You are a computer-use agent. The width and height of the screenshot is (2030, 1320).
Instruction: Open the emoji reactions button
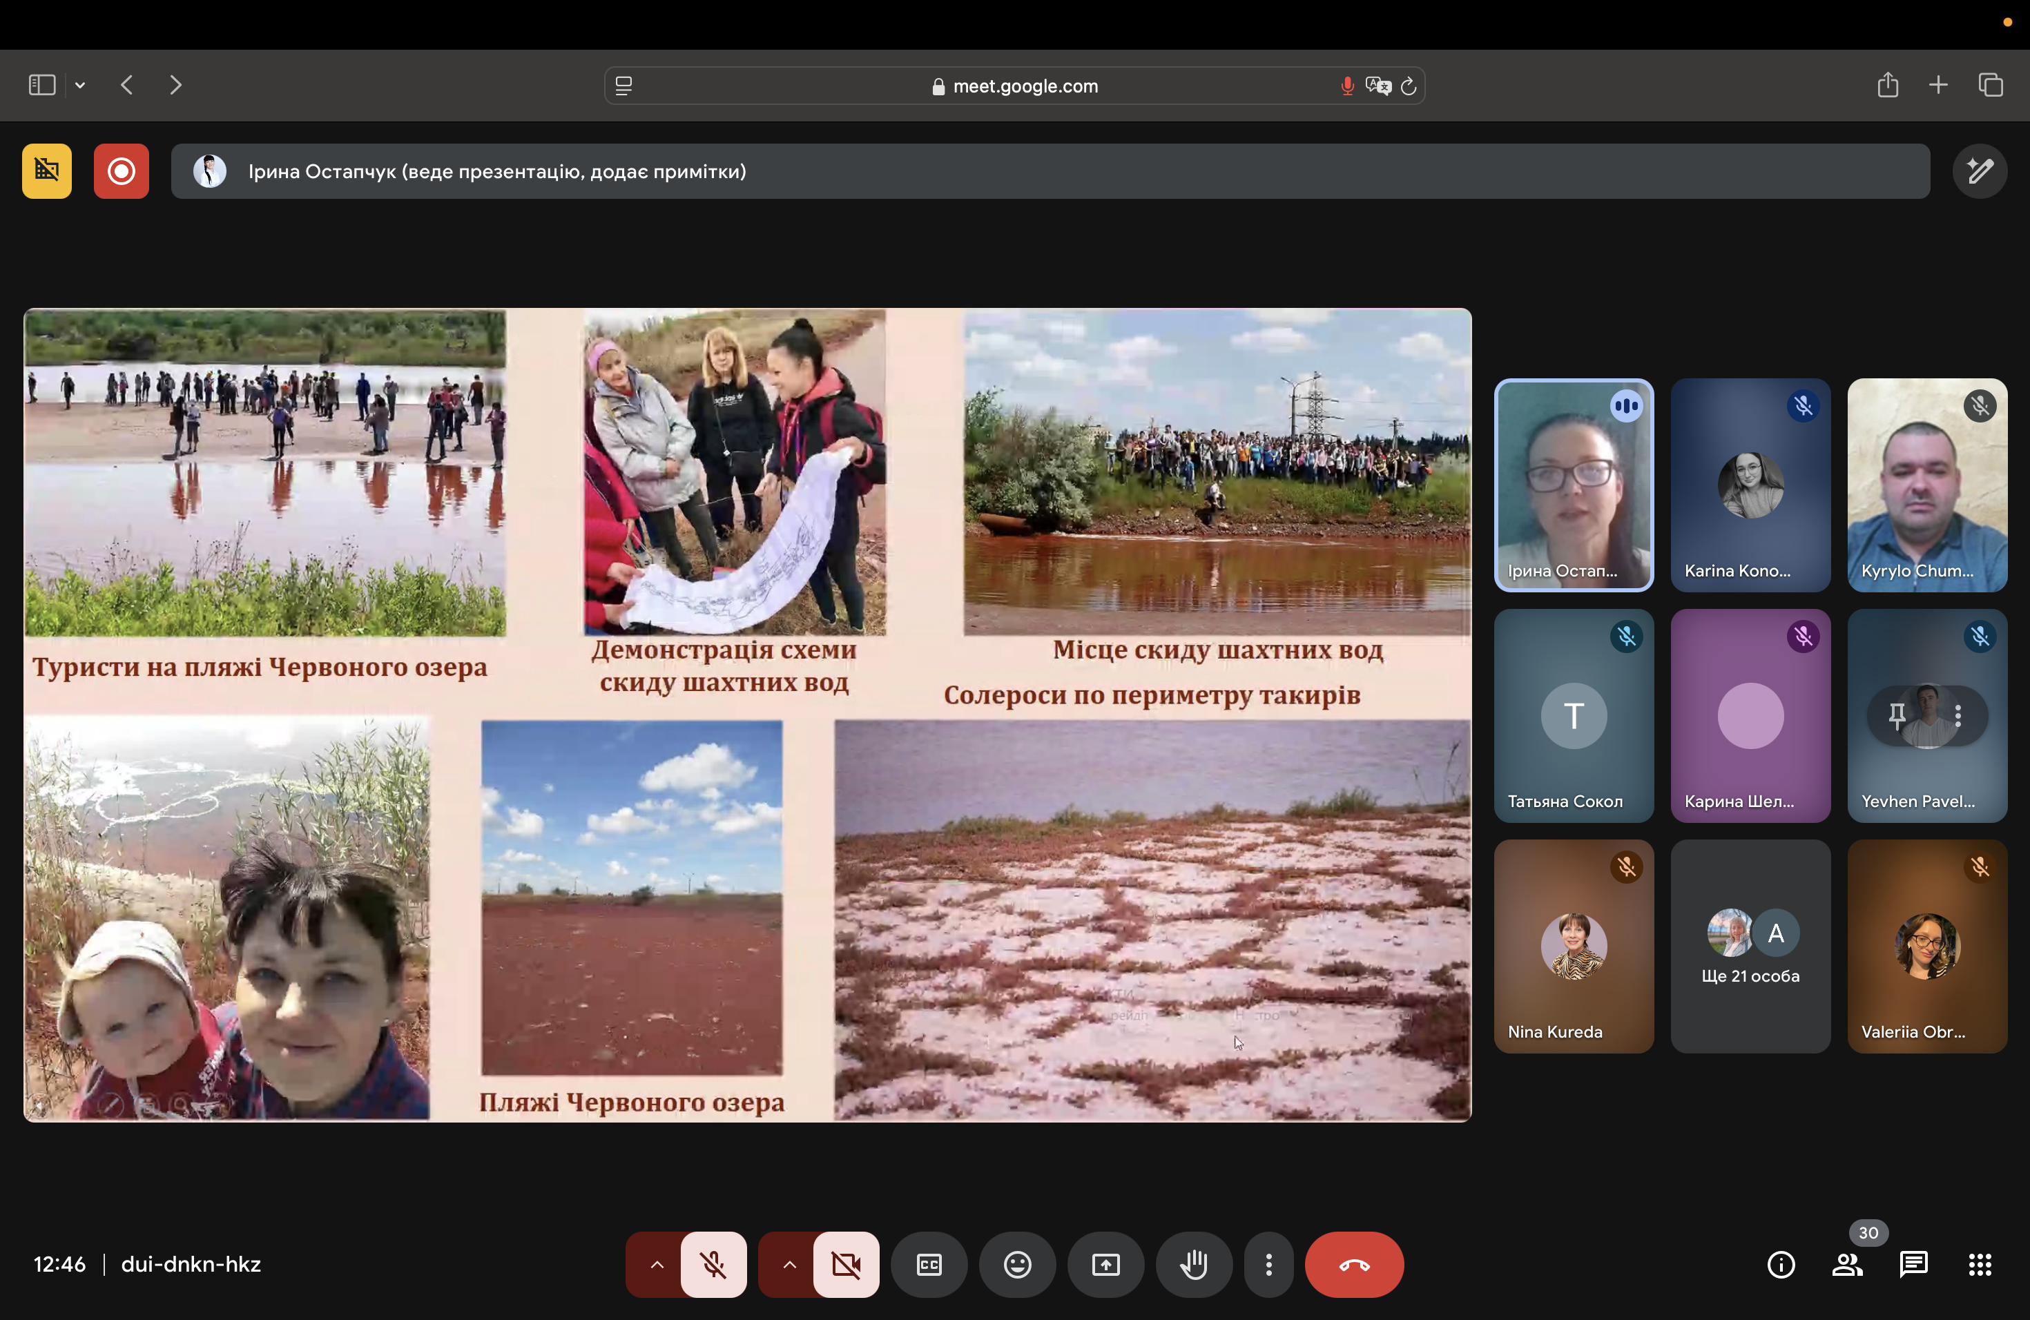pos(1016,1265)
